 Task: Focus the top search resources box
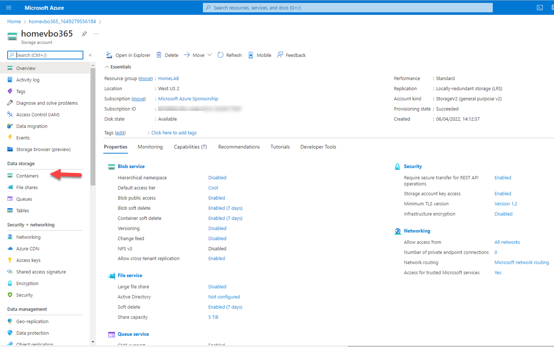[x=348, y=8]
